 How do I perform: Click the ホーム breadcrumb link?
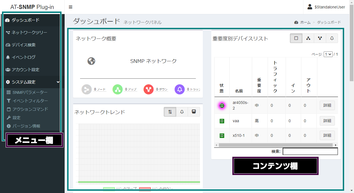pyautogui.click(x=305, y=22)
